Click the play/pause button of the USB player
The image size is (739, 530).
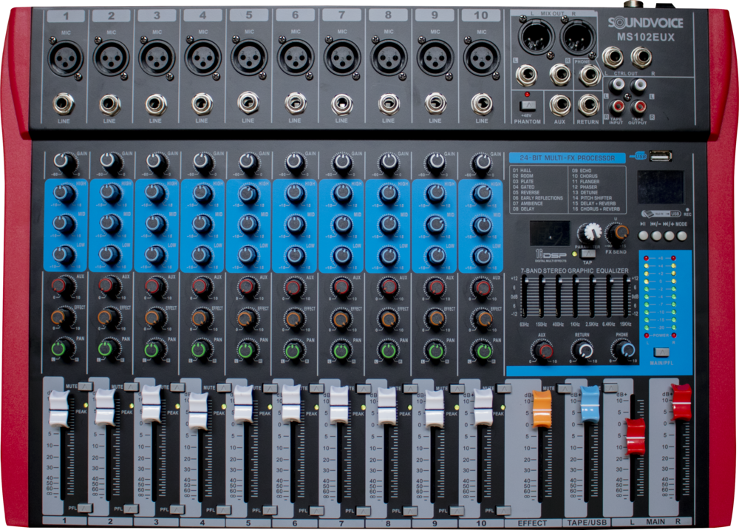644,235
